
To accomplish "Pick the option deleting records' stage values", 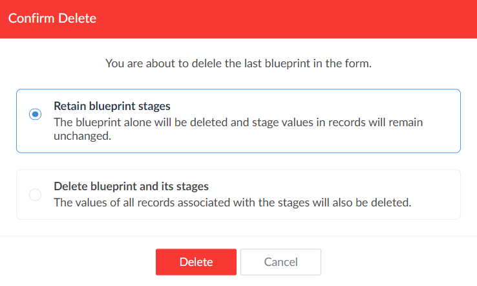I will [35, 194].
